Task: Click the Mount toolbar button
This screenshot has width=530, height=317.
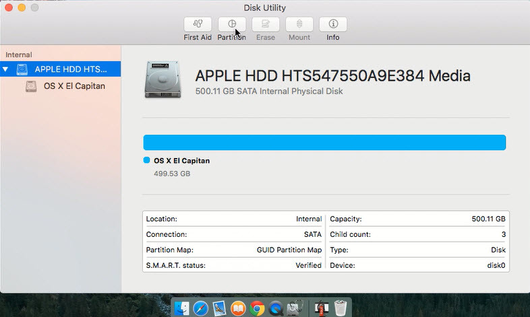Action: pos(299,24)
